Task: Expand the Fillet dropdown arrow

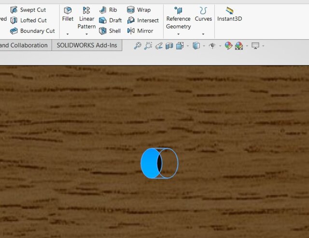Action: (x=68, y=34)
